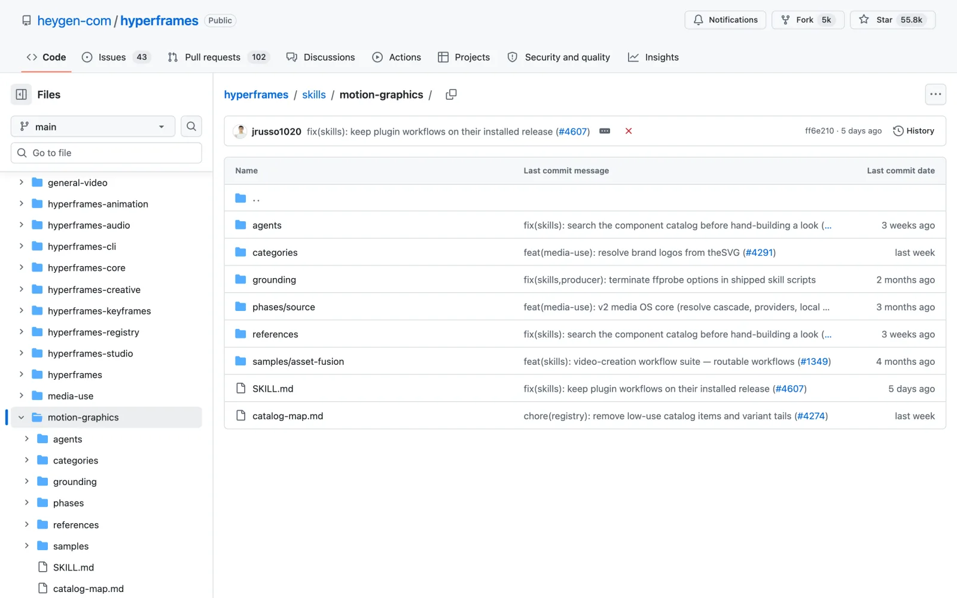Open commit ff6e210 hash link
This screenshot has width=957, height=598.
[819, 131]
